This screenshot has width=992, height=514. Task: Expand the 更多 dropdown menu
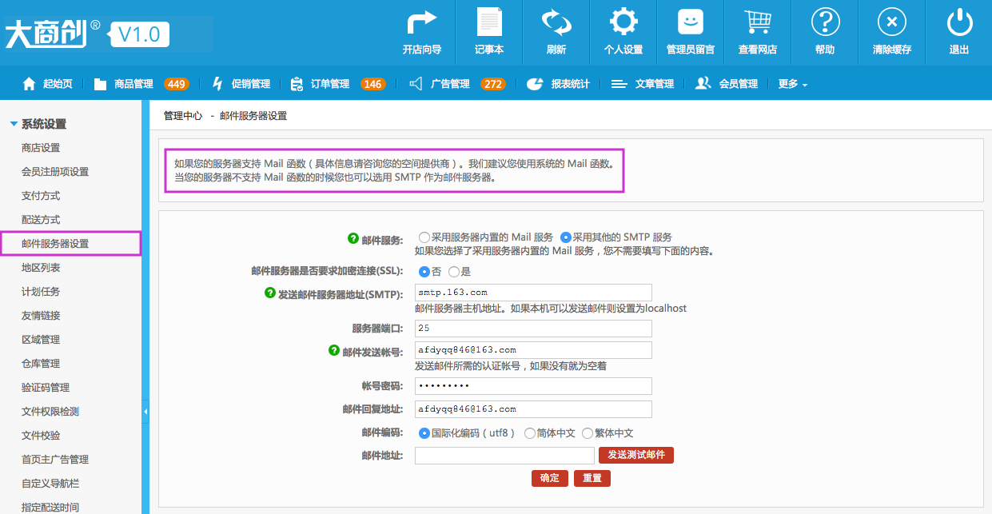click(x=792, y=84)
